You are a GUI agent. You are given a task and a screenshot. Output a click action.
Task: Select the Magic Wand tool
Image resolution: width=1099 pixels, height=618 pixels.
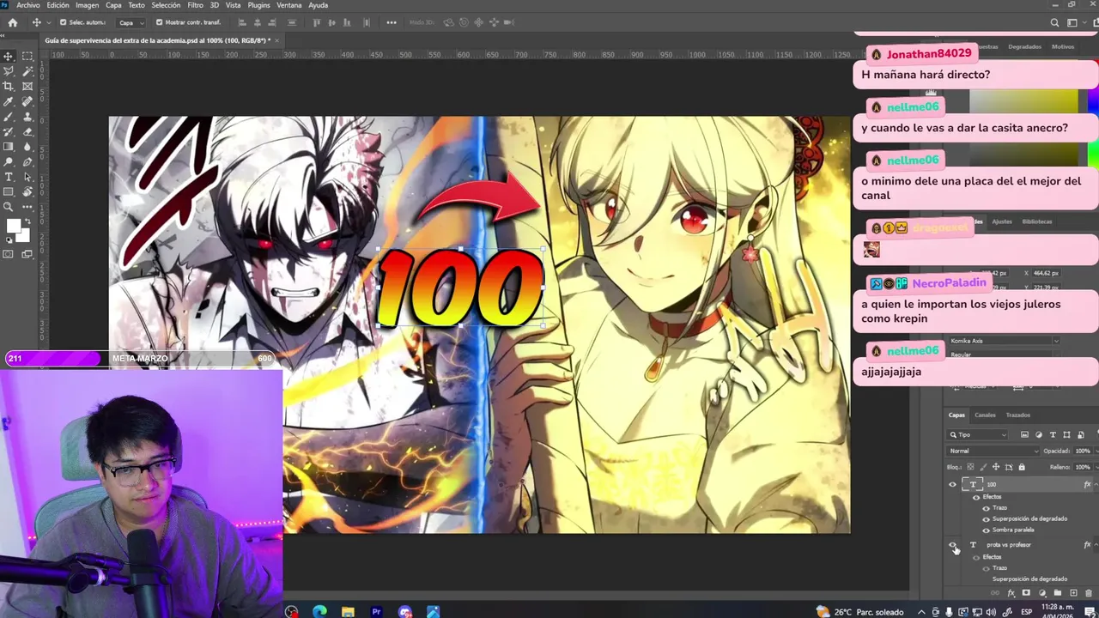[x=27, y=71]
